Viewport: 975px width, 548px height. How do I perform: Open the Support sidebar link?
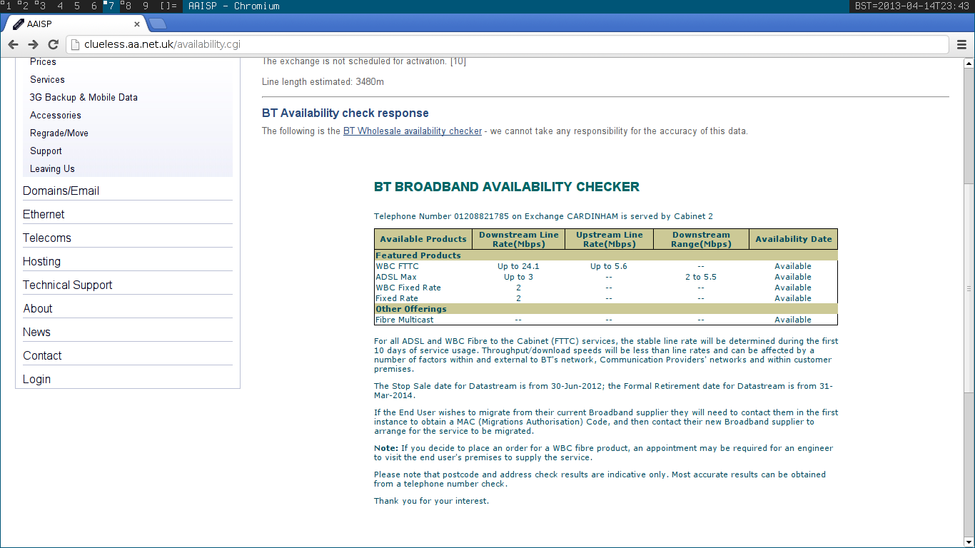(46, 151)
